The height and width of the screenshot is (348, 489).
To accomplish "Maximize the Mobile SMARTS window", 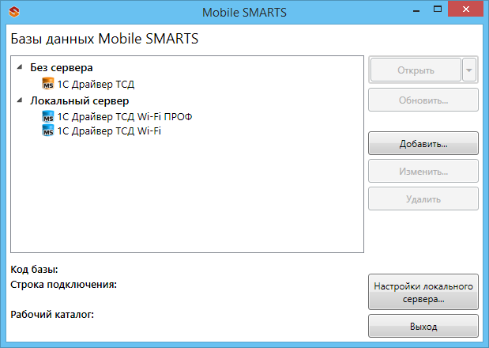I will (x=438, y=9).
